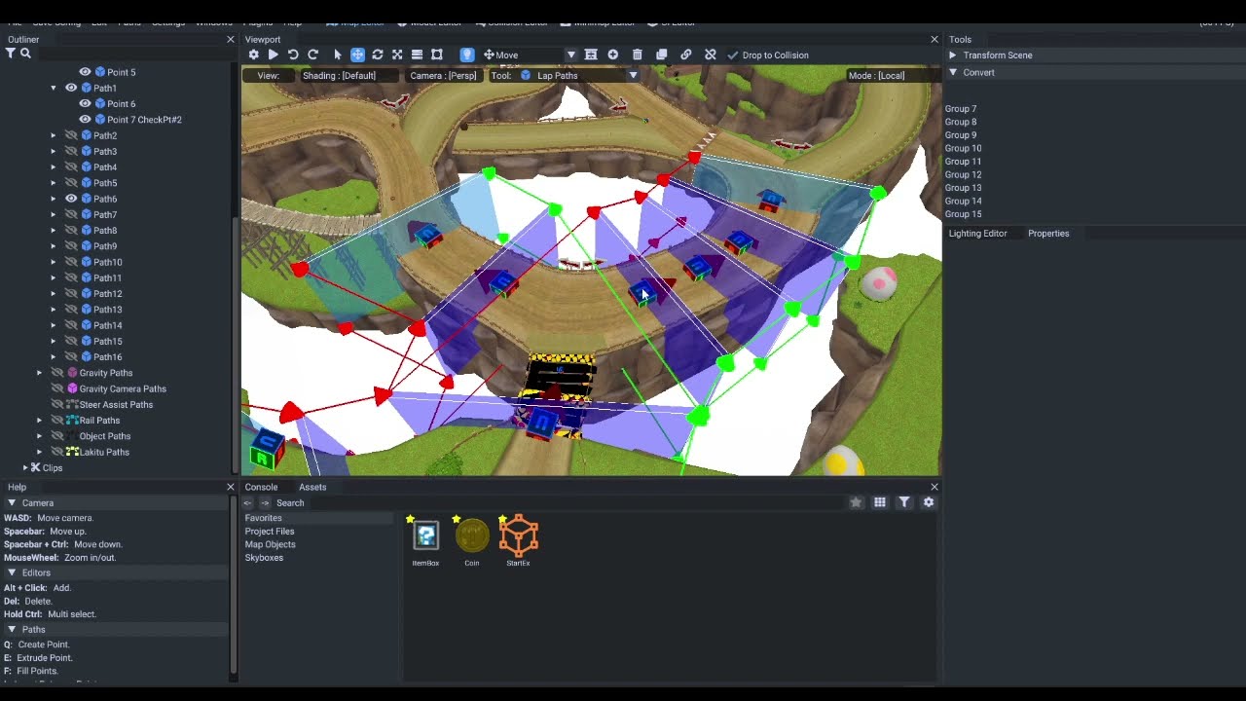Activate the Scale gizmo tool
The image size is (1246, 701).
coord(397,55)
